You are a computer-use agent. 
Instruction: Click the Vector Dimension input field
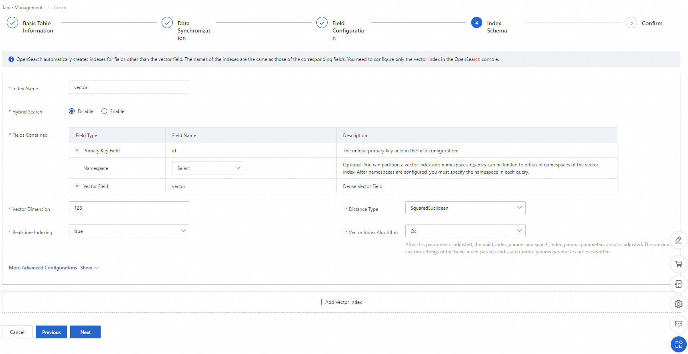pos(129,208)
